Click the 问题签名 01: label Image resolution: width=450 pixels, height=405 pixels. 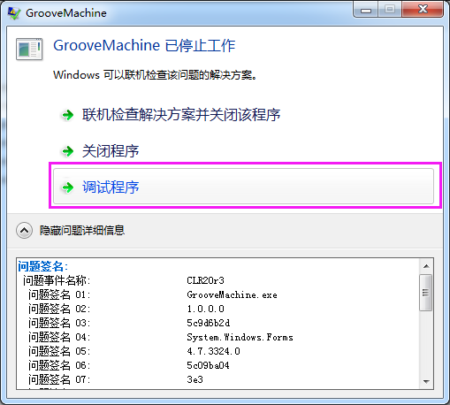(59, 294)
